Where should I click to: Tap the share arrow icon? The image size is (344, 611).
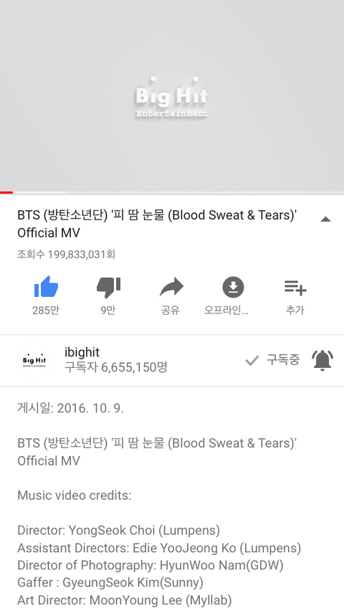[x=171, y=287]
